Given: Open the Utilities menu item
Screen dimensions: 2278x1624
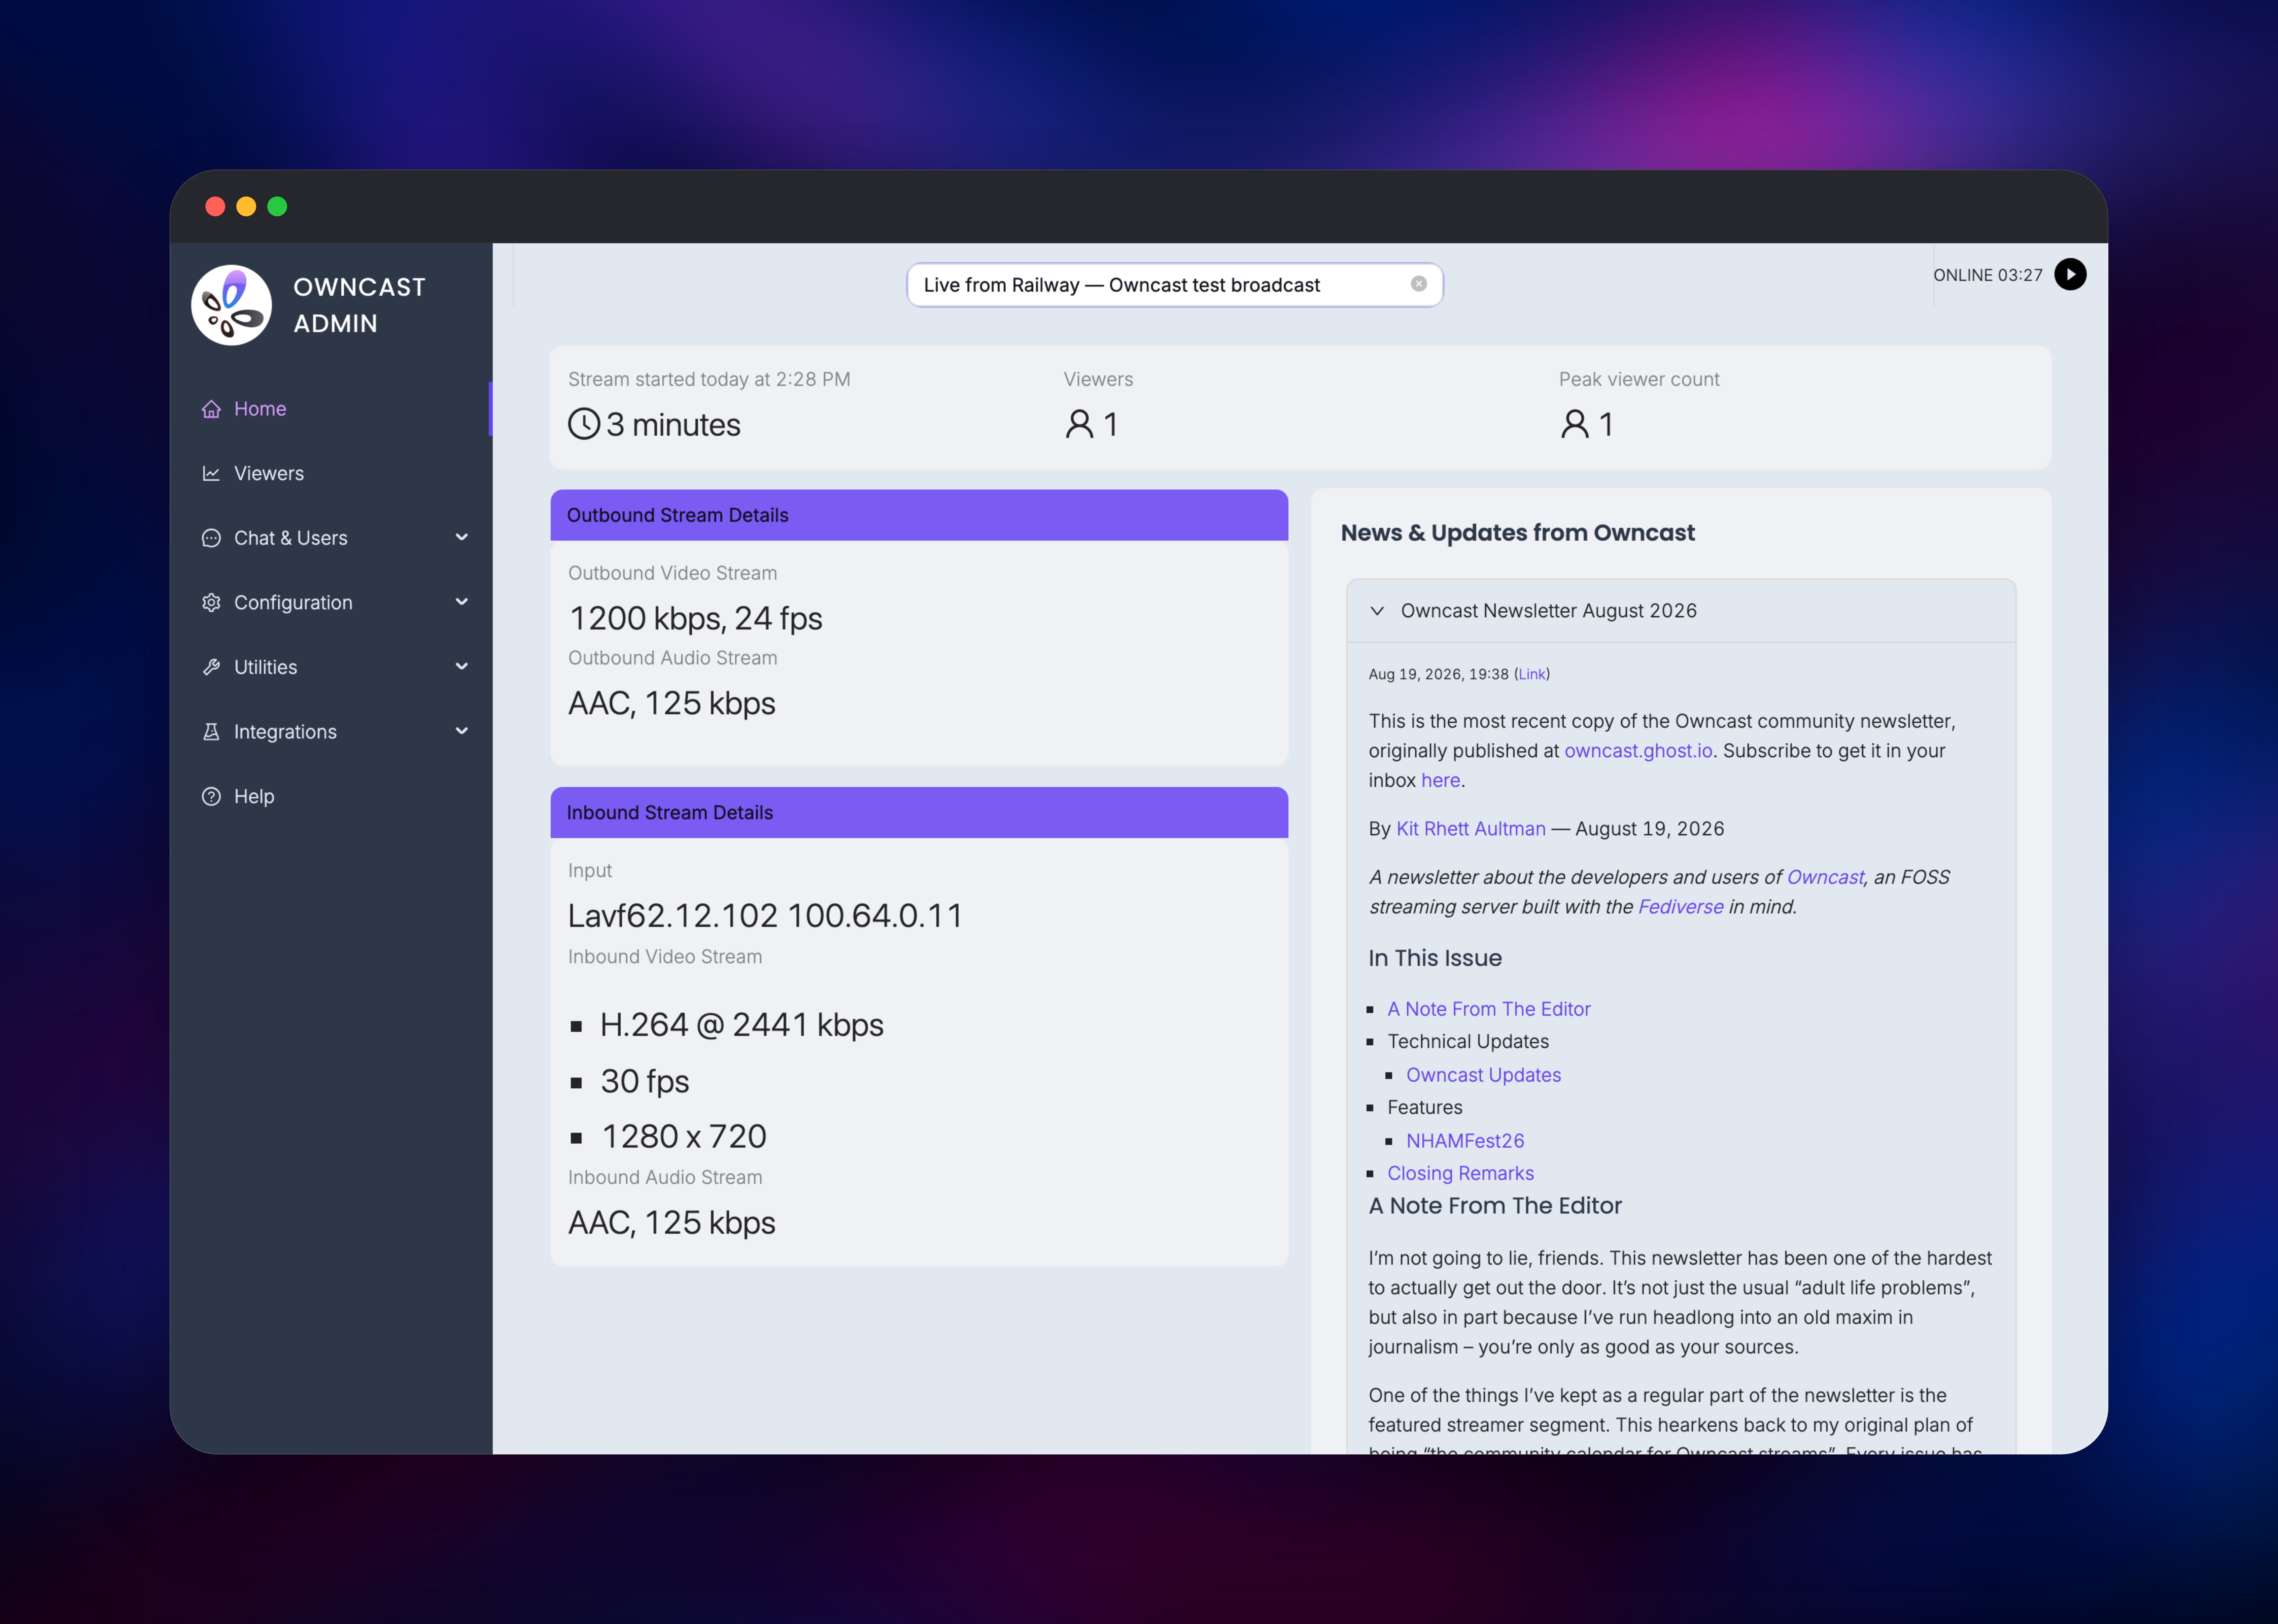Looking at the screenshot, I should pos(331,667).
